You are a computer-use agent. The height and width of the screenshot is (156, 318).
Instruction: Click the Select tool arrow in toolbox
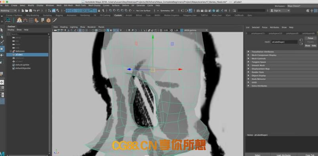(x=2, y=30)
